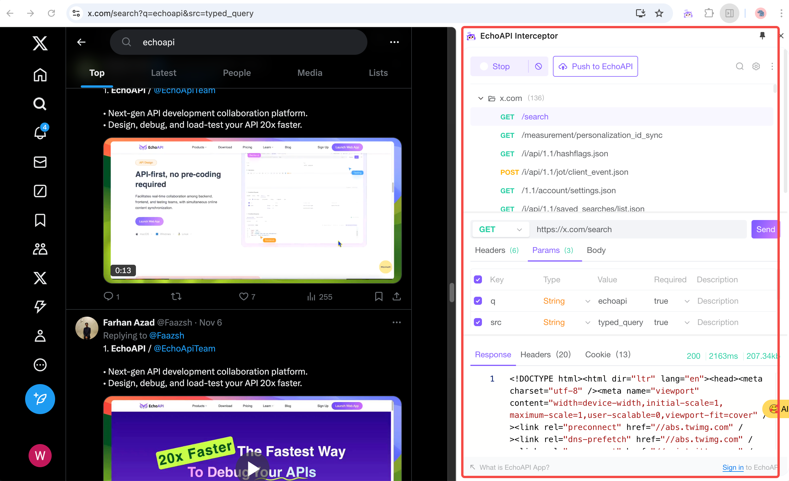This screenshot has height=481, width=789.
Task: Click Push to EchoAPI button
Action: point(595,66)
